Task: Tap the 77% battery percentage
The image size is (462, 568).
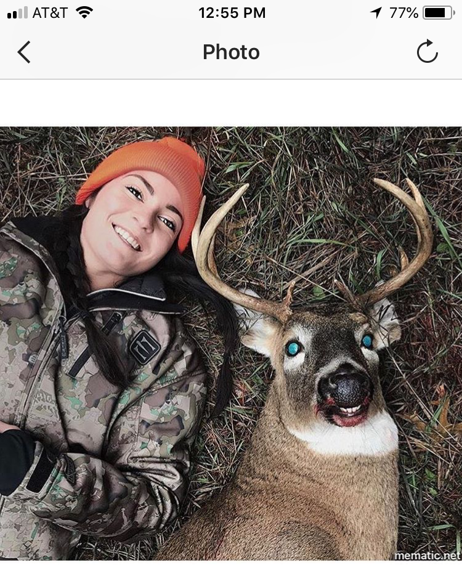Action: point(403,13)
